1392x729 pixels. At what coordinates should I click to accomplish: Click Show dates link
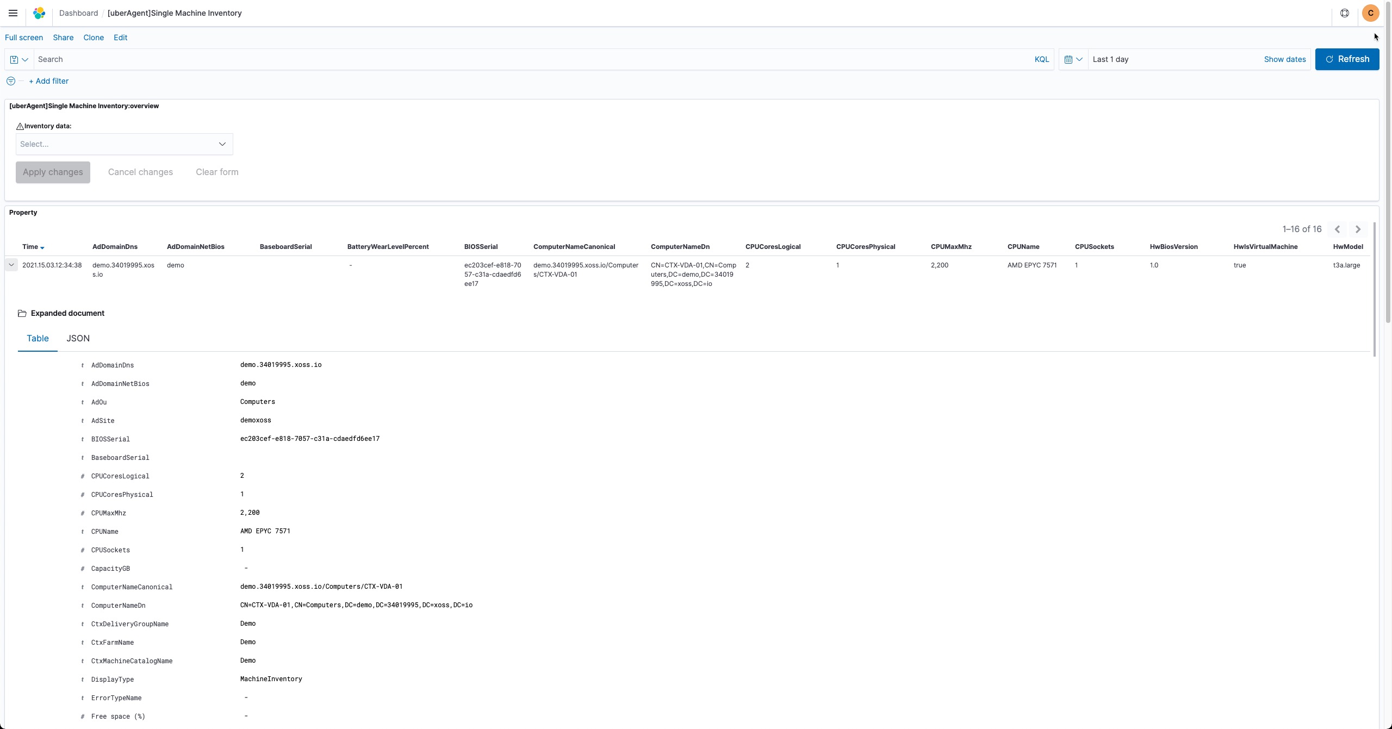[x=1284, y=59]
